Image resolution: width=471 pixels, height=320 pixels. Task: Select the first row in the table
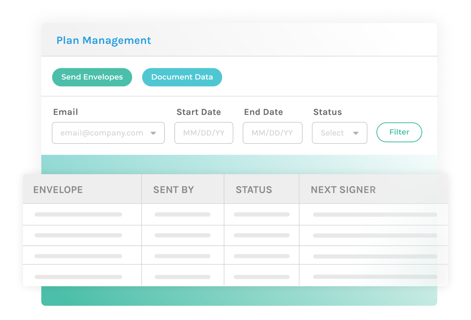pos(169,214)
